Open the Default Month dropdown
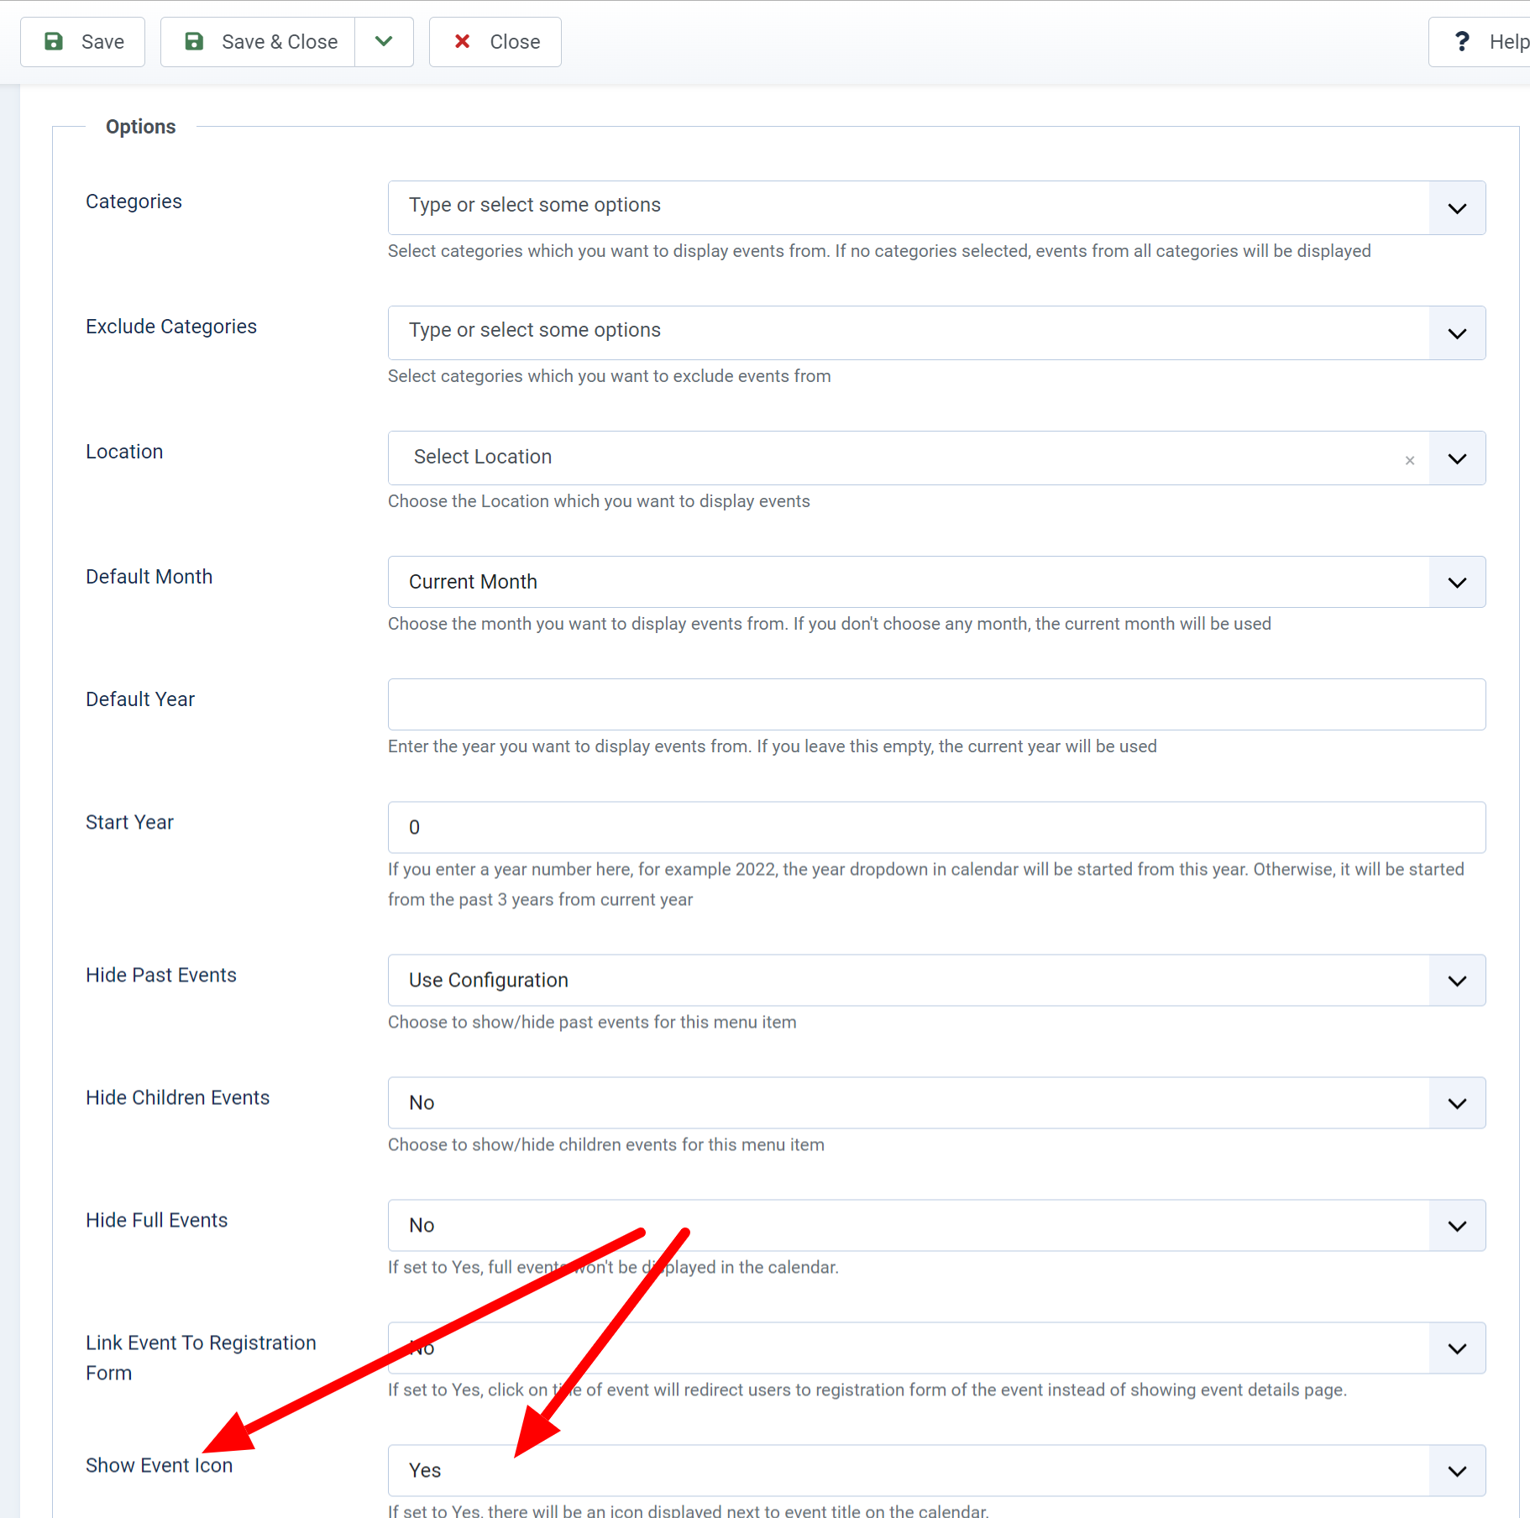 tap(907, 582)
